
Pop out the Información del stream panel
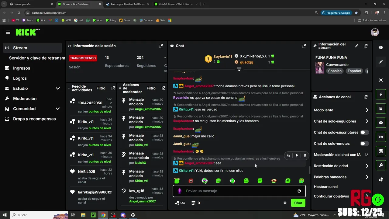pos(366,46)
